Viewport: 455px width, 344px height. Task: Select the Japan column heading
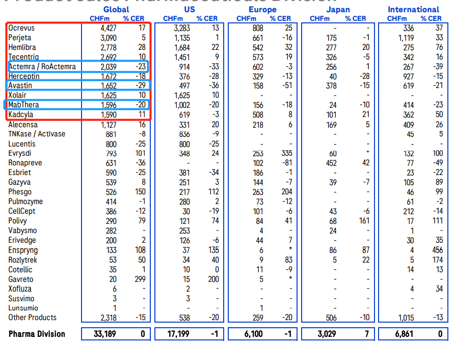point(338,10)
